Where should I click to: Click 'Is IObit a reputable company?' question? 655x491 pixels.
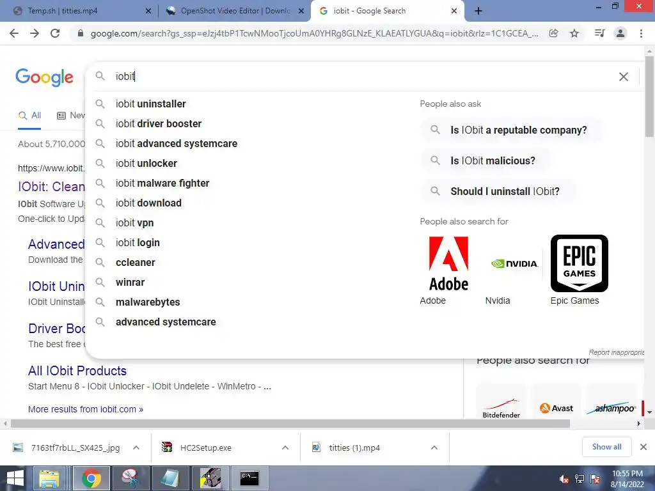coord(512,130)
